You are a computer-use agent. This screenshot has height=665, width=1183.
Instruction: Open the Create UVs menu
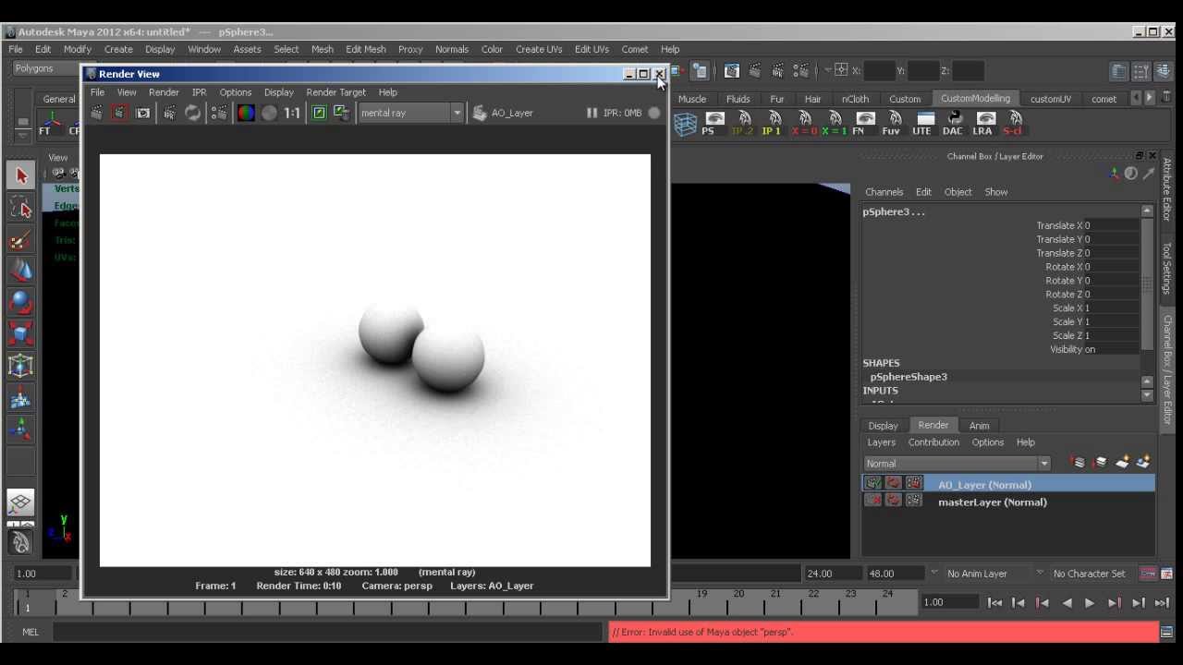tap(539, 49)
